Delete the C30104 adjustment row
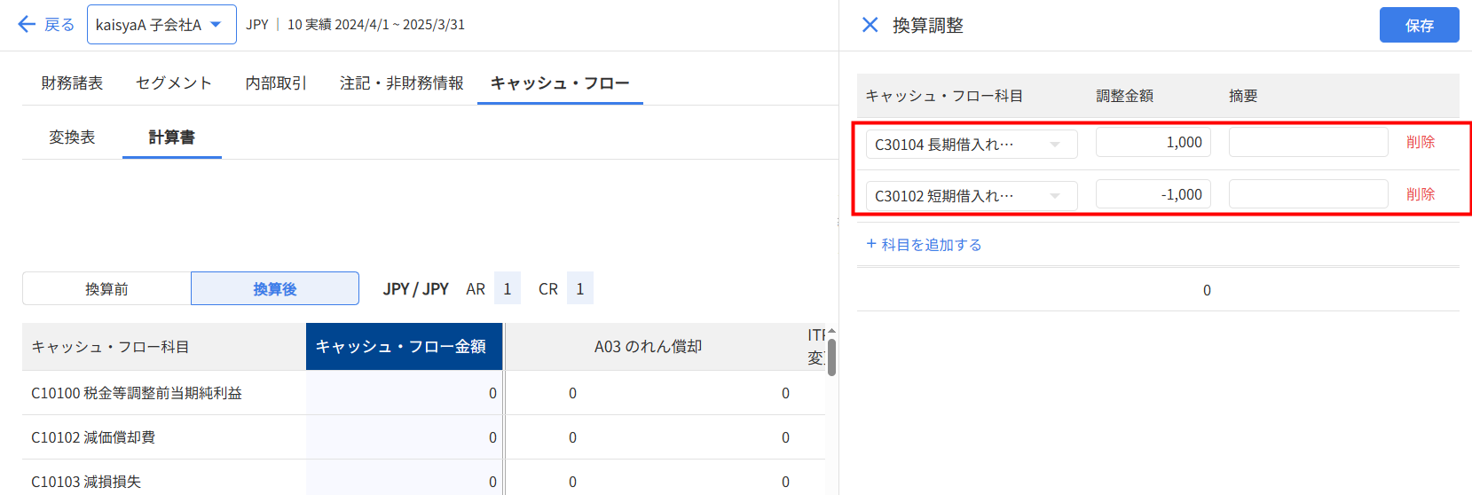The height and width of the screenshot is (495, 1472). pyautogui.click(x=1420, y=142)
